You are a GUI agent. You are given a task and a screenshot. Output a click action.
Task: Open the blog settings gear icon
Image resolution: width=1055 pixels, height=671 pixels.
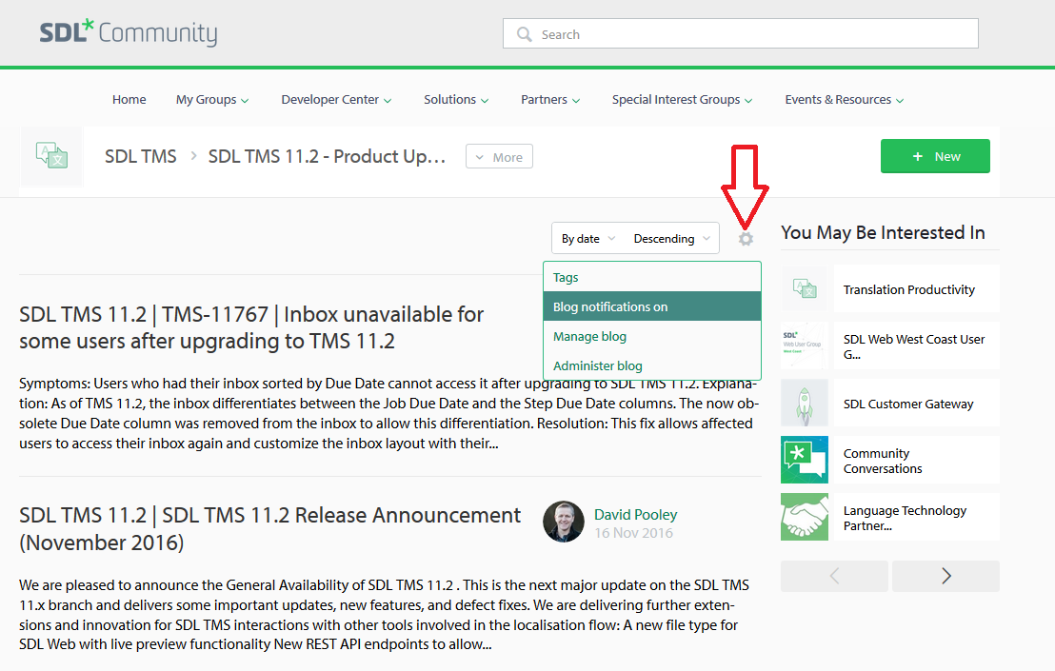click(746, 239)
